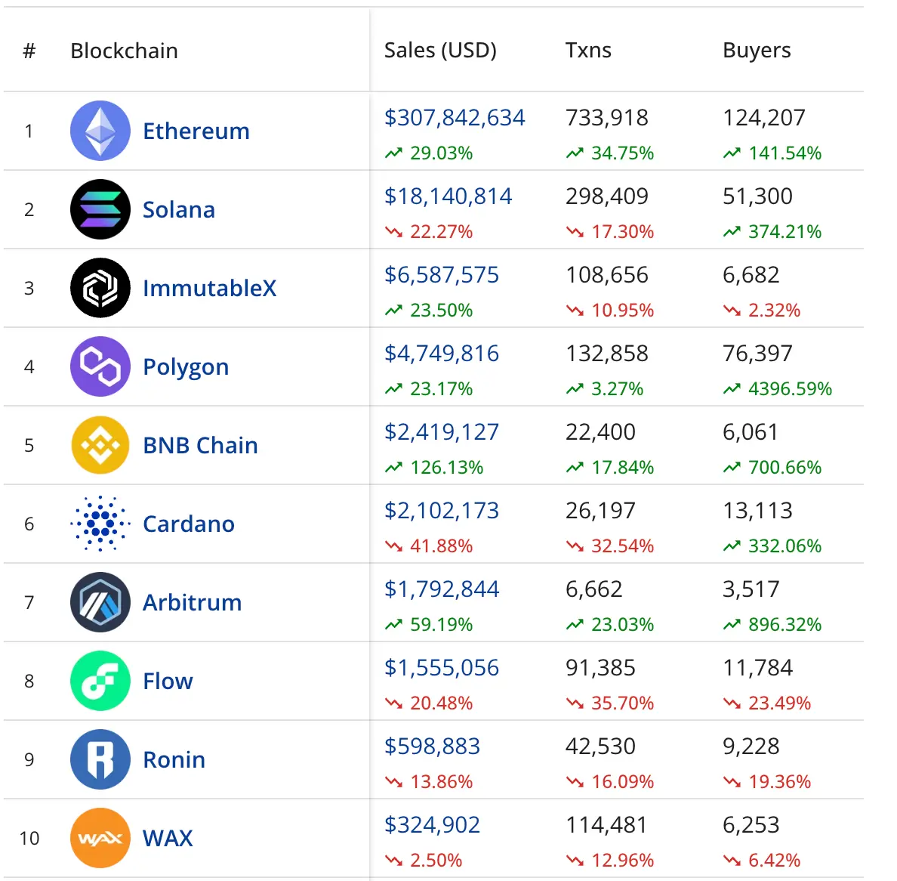Select Cardano buyers count 13,113

(x=758, y=510)
